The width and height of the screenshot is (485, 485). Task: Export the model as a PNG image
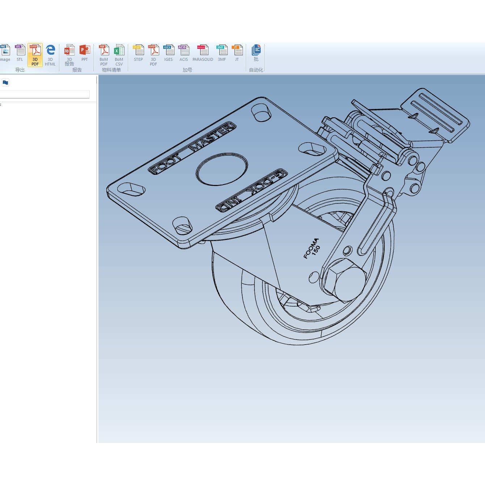point(5,53)
